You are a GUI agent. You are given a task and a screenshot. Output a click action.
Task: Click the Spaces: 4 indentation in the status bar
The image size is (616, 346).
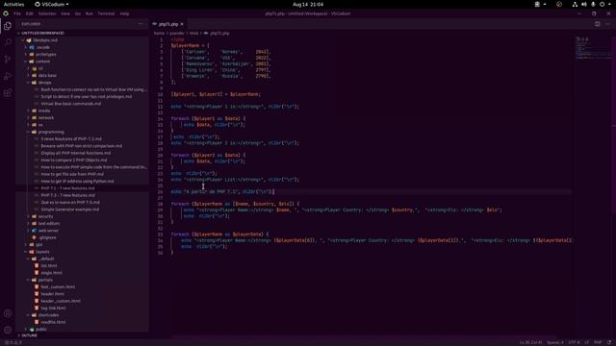[554, 342]
